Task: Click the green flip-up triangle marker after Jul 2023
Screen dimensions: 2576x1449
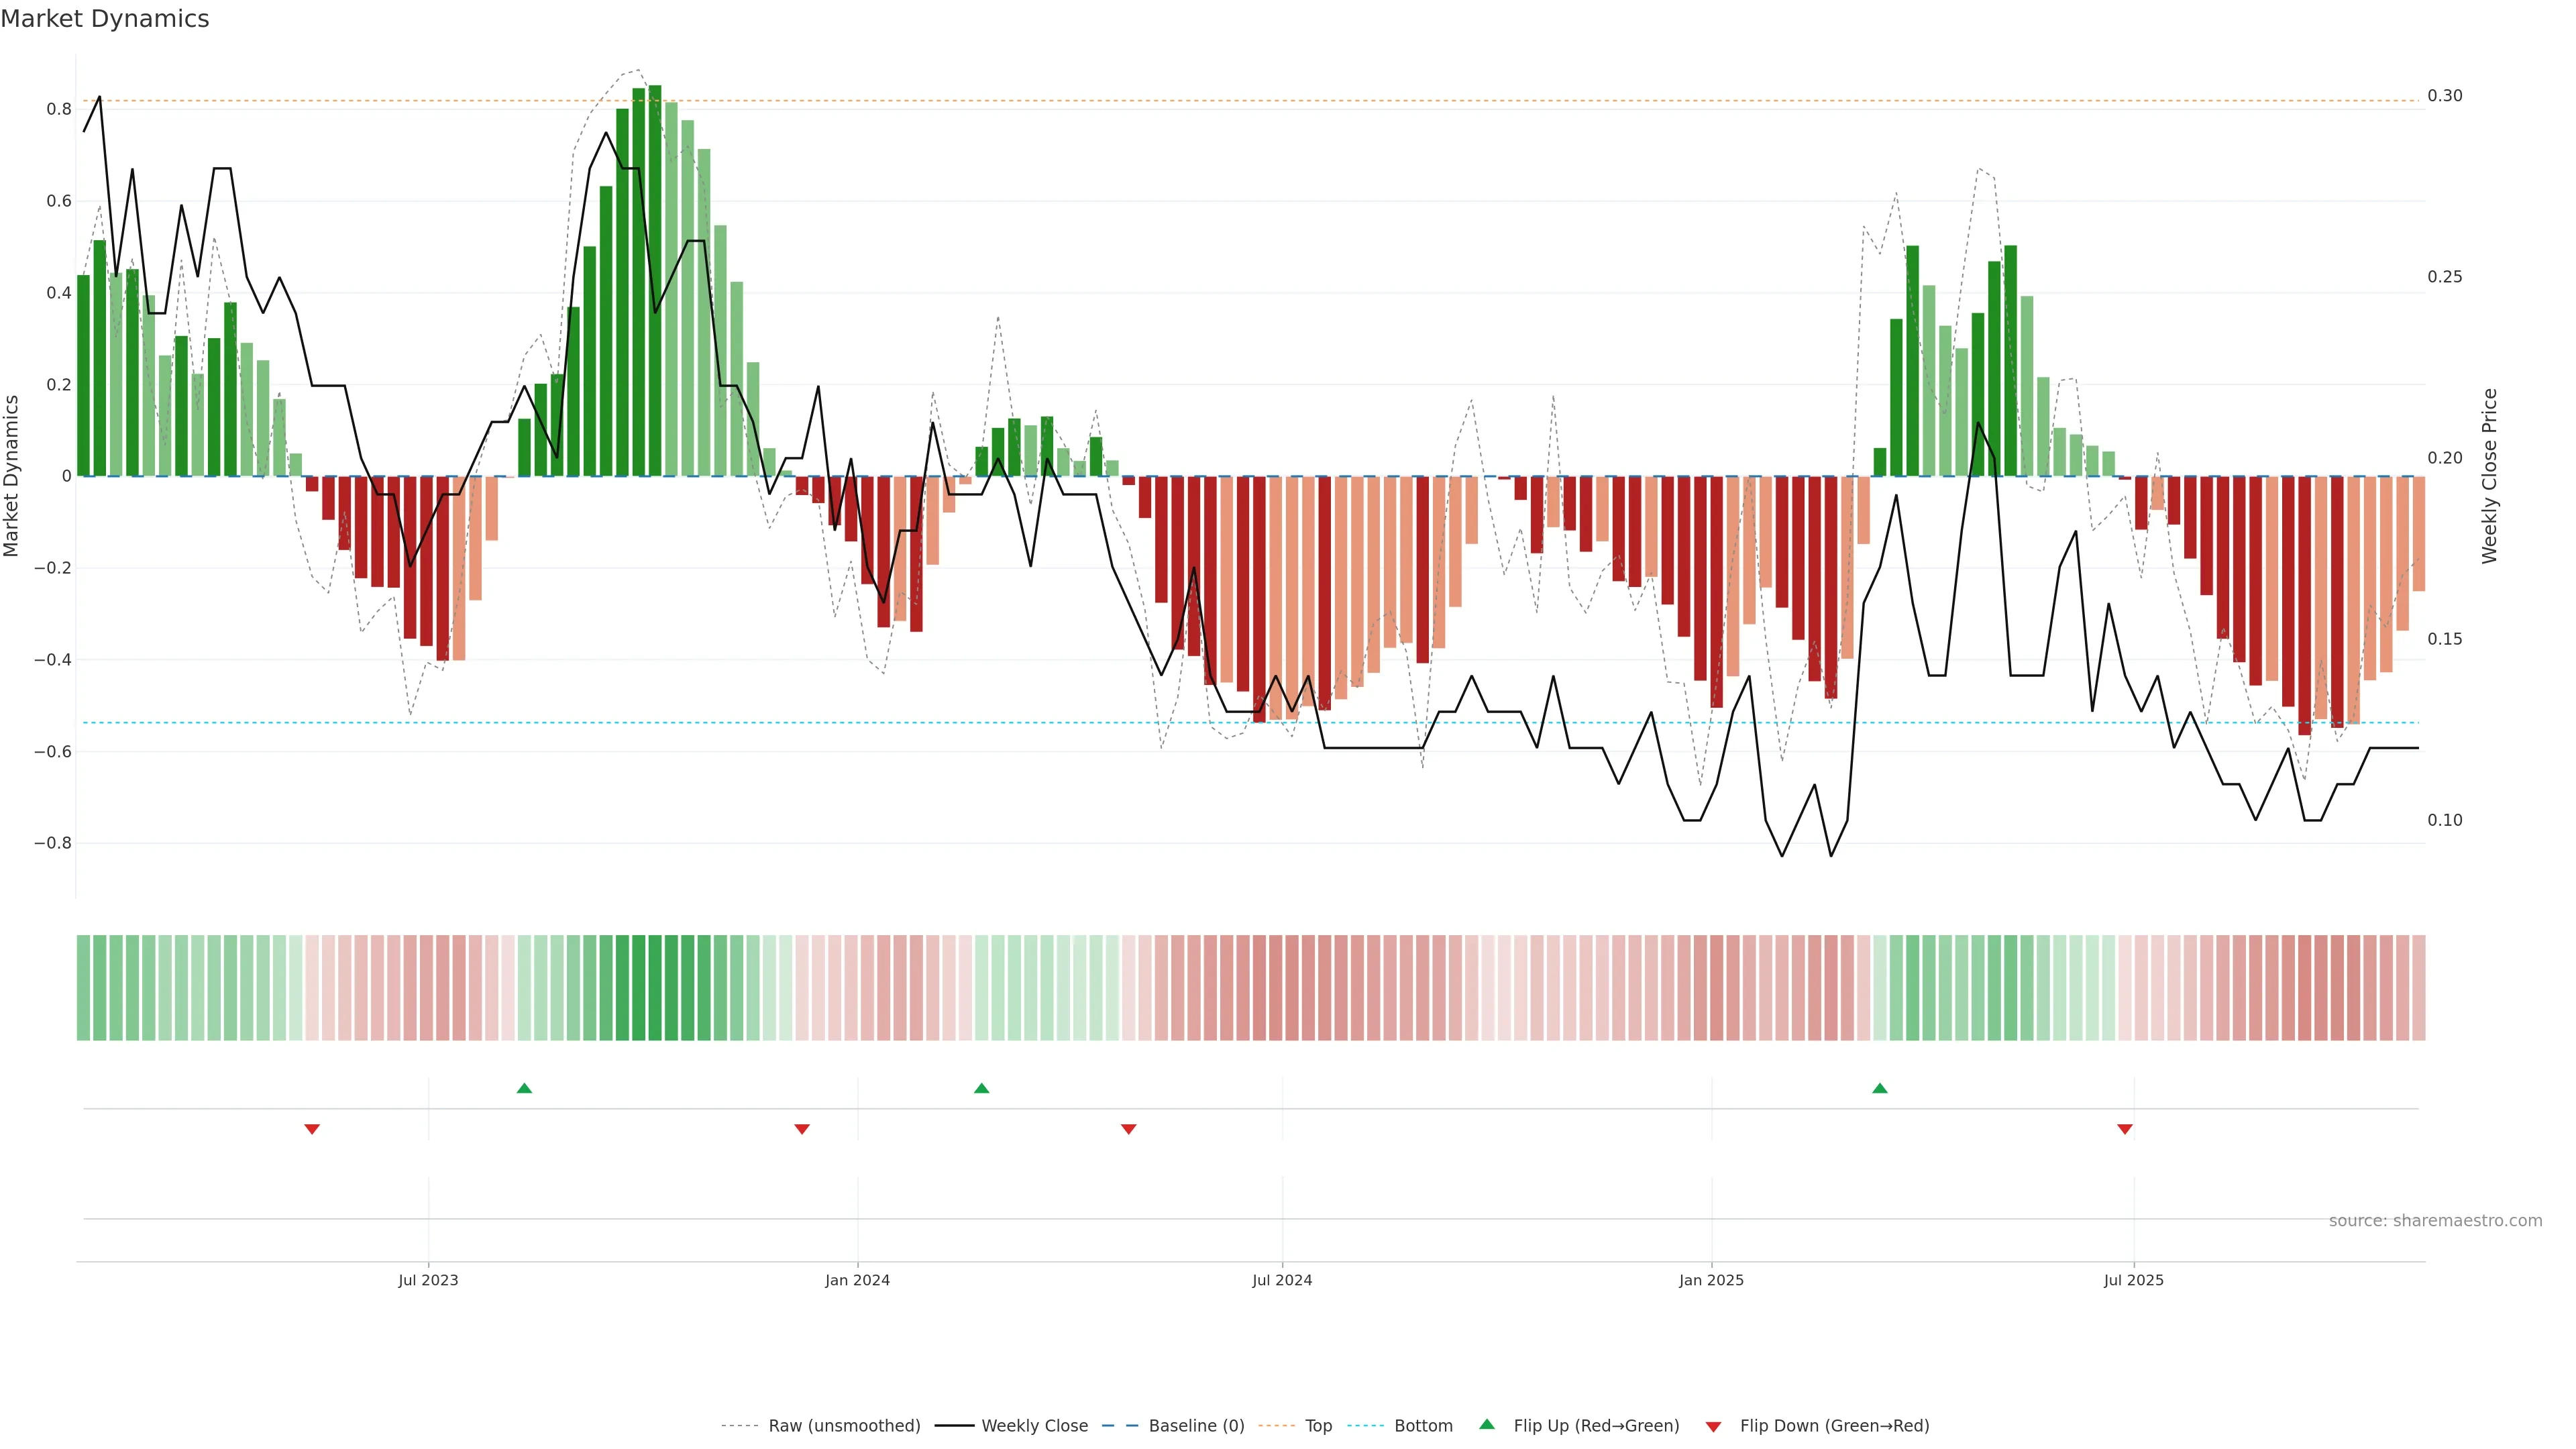Action: (x=524, y=1088)
